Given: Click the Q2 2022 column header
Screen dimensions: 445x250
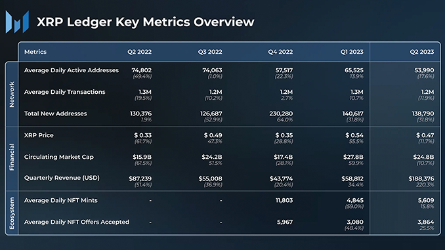Looking at the screenshot, I should point(139,52).
